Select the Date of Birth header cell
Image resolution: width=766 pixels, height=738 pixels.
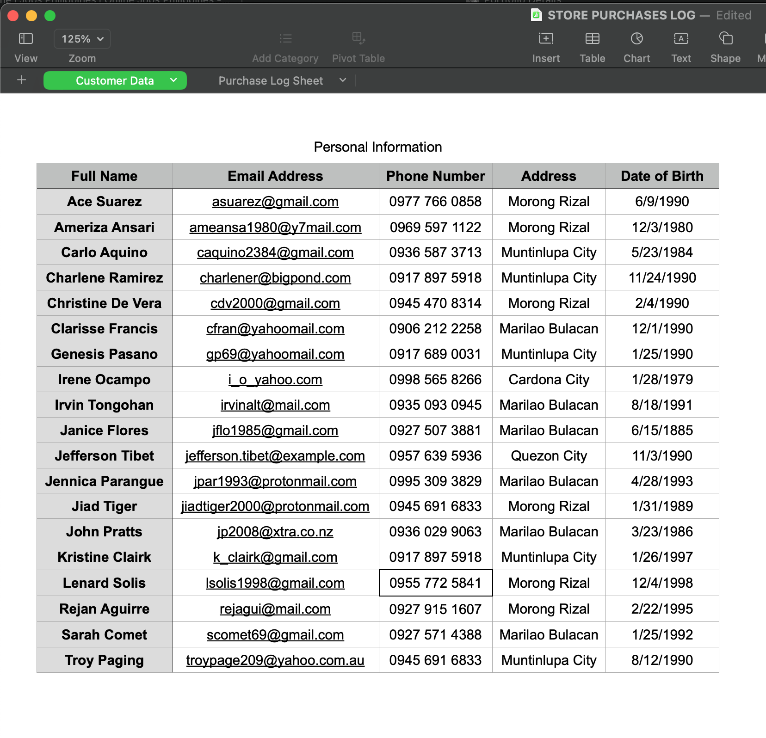click(662, 176)
